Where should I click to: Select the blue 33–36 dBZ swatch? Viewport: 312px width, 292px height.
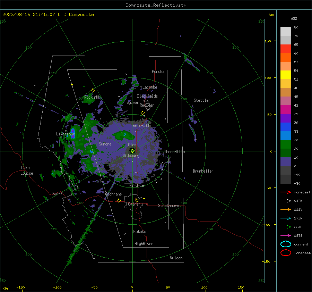point(286,127)
